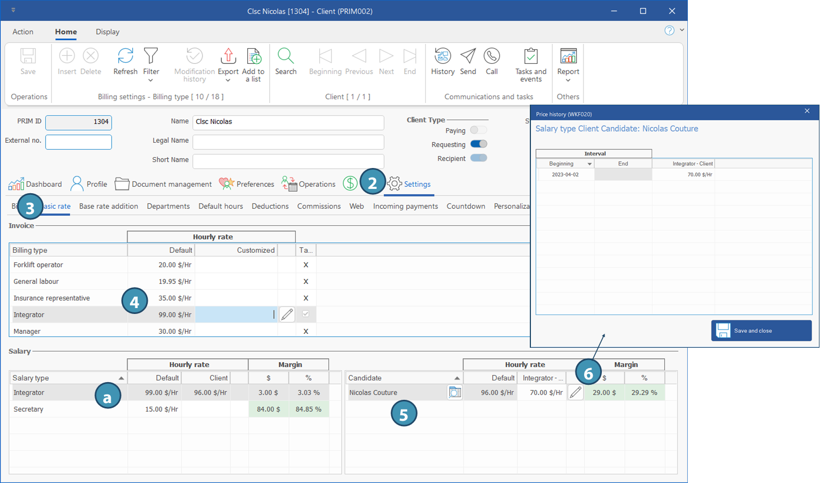This screenshot has width=820, height=483.
Task: Click the Call phone icon
Action: coord(491,56)
